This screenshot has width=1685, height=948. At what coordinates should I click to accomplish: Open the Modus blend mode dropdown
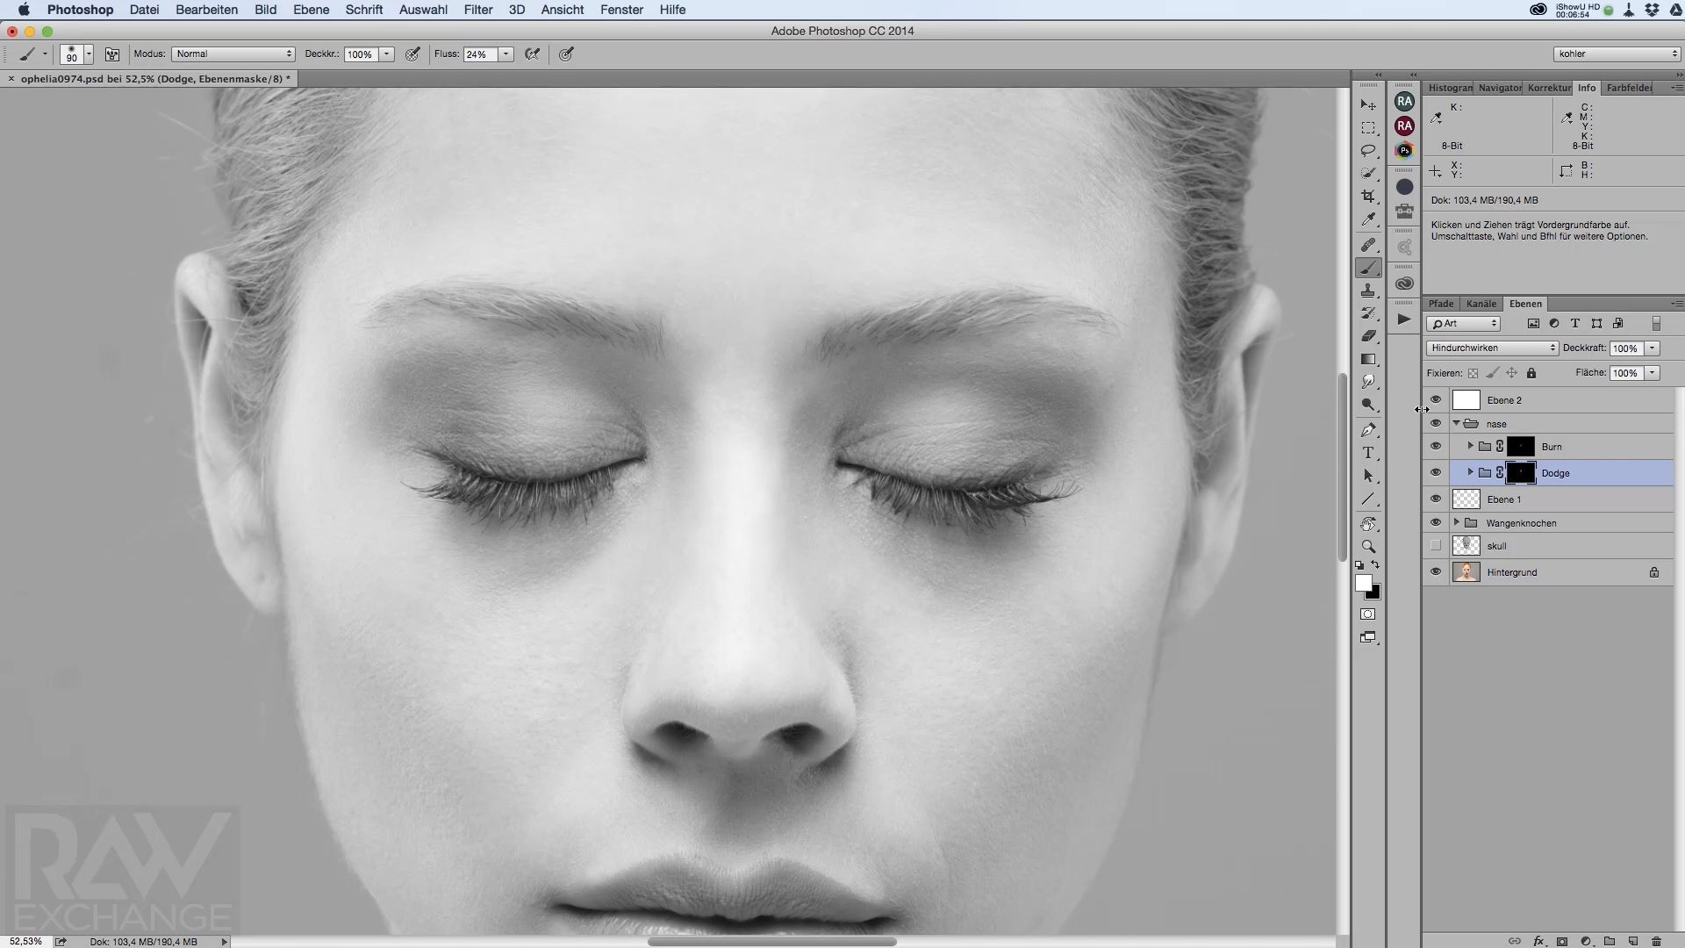233,54
